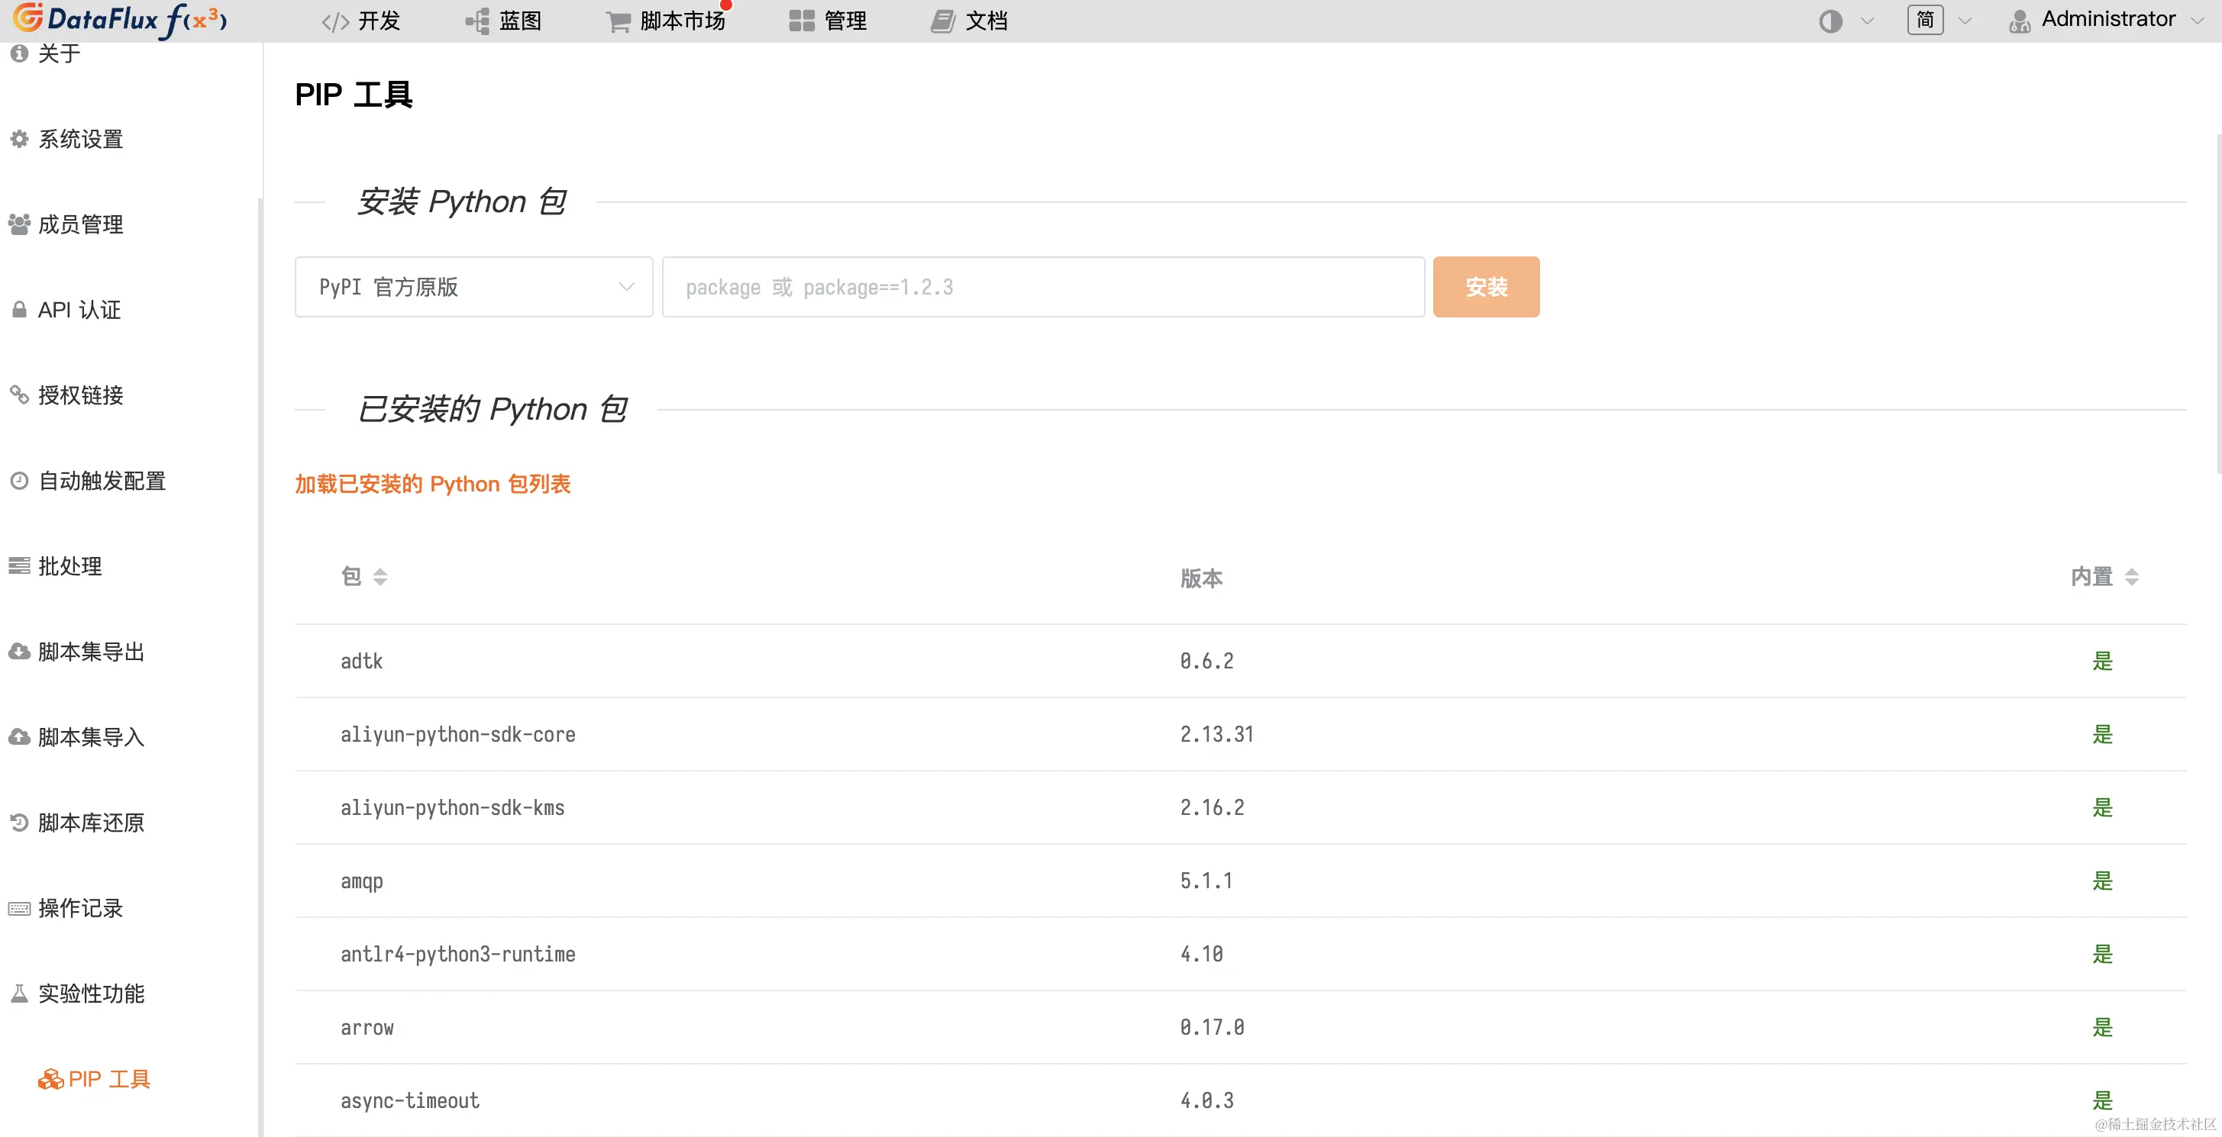The height and width of the screenshot is (1137, 2222).
Task: Open the PyPI 官方原版 source dropdown
Action: [473, 287]
